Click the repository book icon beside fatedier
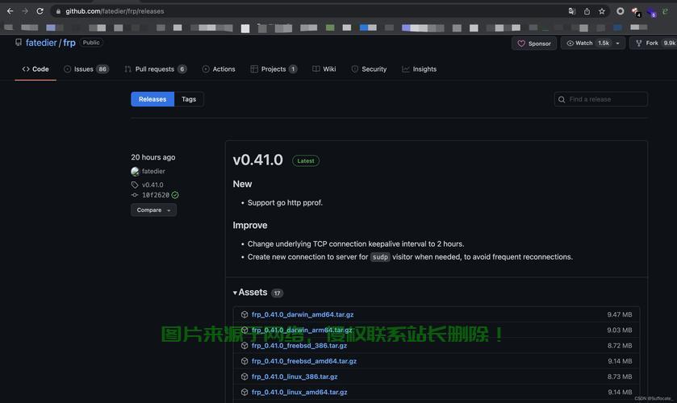The image size is (677, 403). (19, 42)
